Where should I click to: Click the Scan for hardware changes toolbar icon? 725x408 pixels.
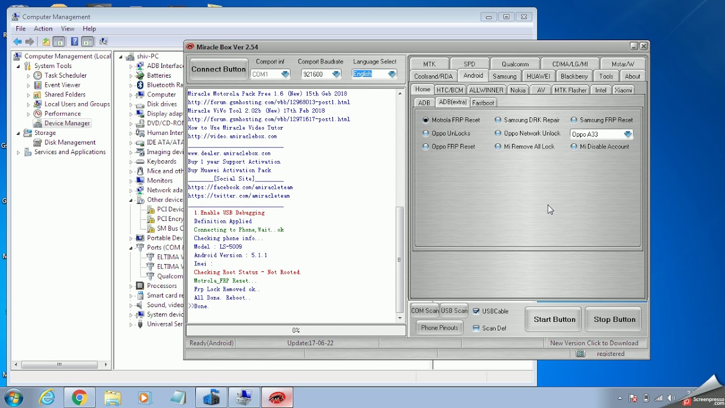tap(103, 41)
